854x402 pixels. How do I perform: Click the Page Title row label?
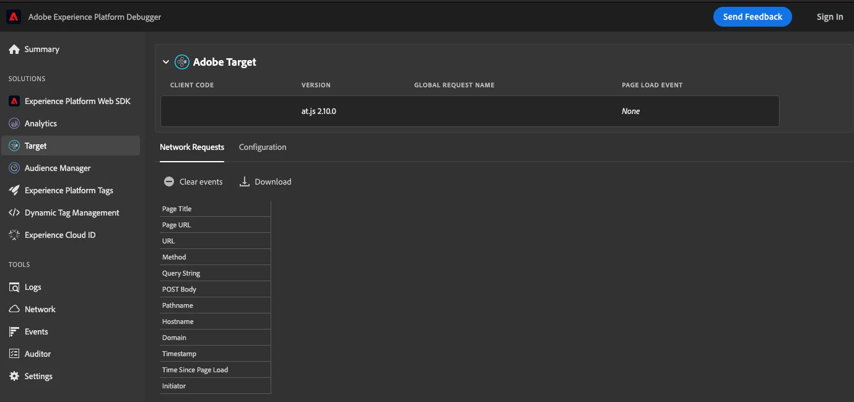177,209
